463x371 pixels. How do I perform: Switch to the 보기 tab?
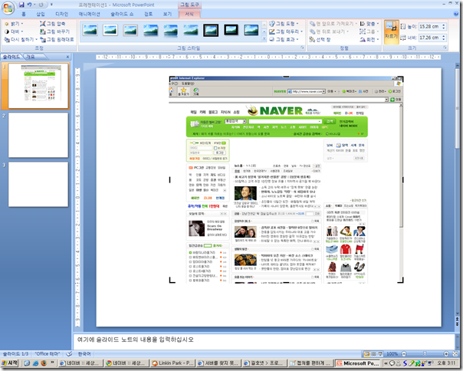click(x=167, y=14)
